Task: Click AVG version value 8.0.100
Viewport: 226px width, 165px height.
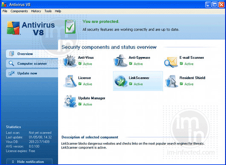Action: point(34,146)
